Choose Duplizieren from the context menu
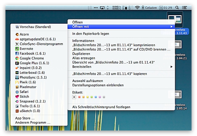 point(81,53)
